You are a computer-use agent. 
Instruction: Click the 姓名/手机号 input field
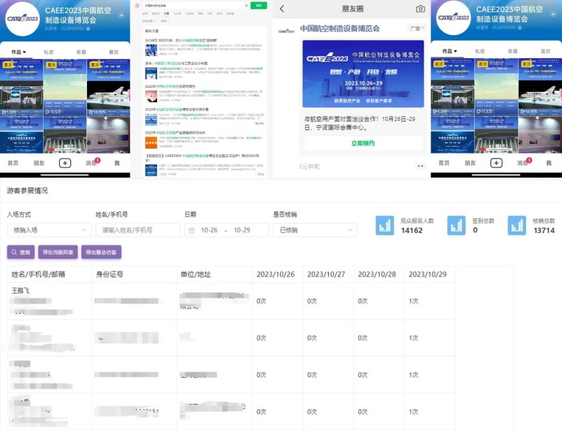[x=137, y=230]
